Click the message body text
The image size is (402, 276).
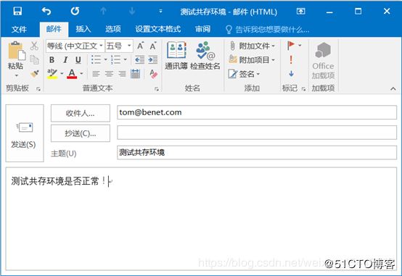59,181
